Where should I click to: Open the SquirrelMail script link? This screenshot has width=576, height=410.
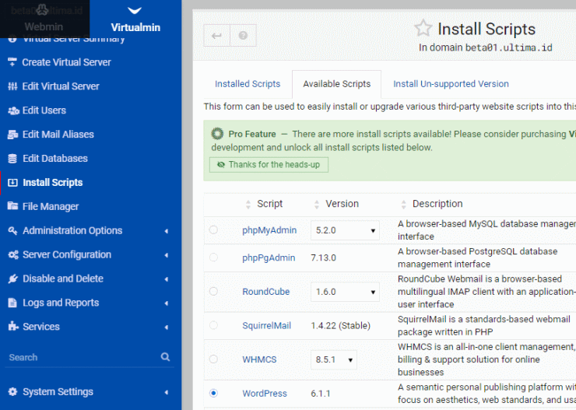pyautogui.click(x=267, y=325)
